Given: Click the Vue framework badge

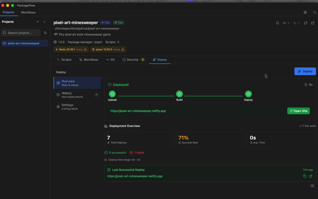Looking at the screenshot, I should [x=118, y=23].
